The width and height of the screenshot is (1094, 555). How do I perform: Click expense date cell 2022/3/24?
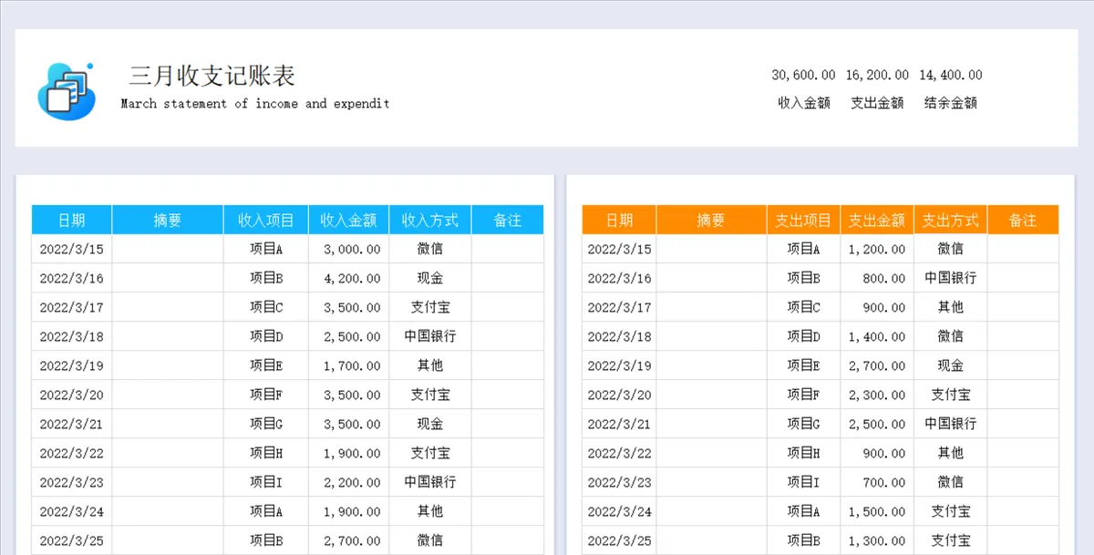620,511
